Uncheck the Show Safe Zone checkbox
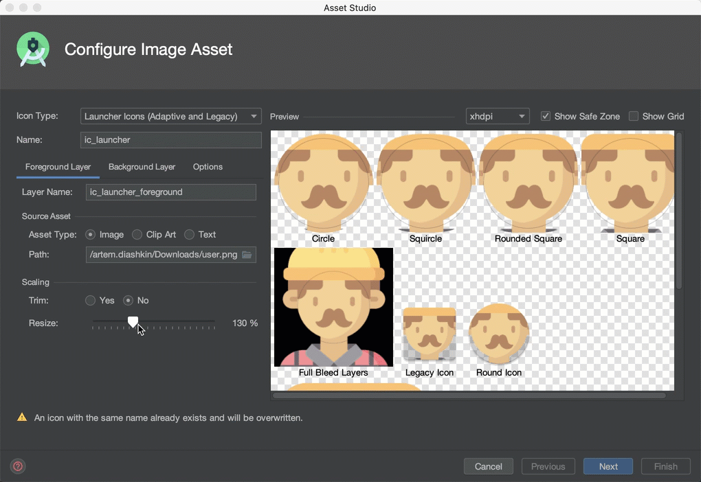 pos(546,116)
